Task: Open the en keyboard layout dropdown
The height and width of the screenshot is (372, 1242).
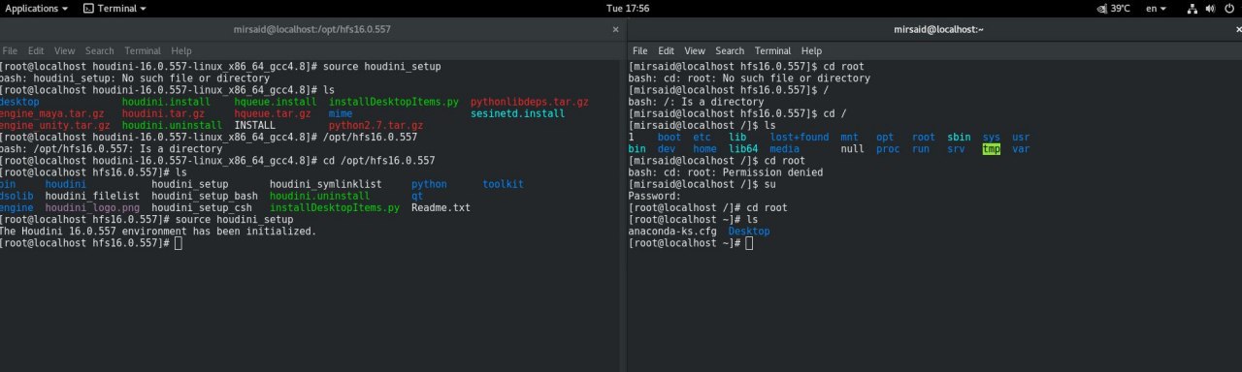Action: [1157, 8]
